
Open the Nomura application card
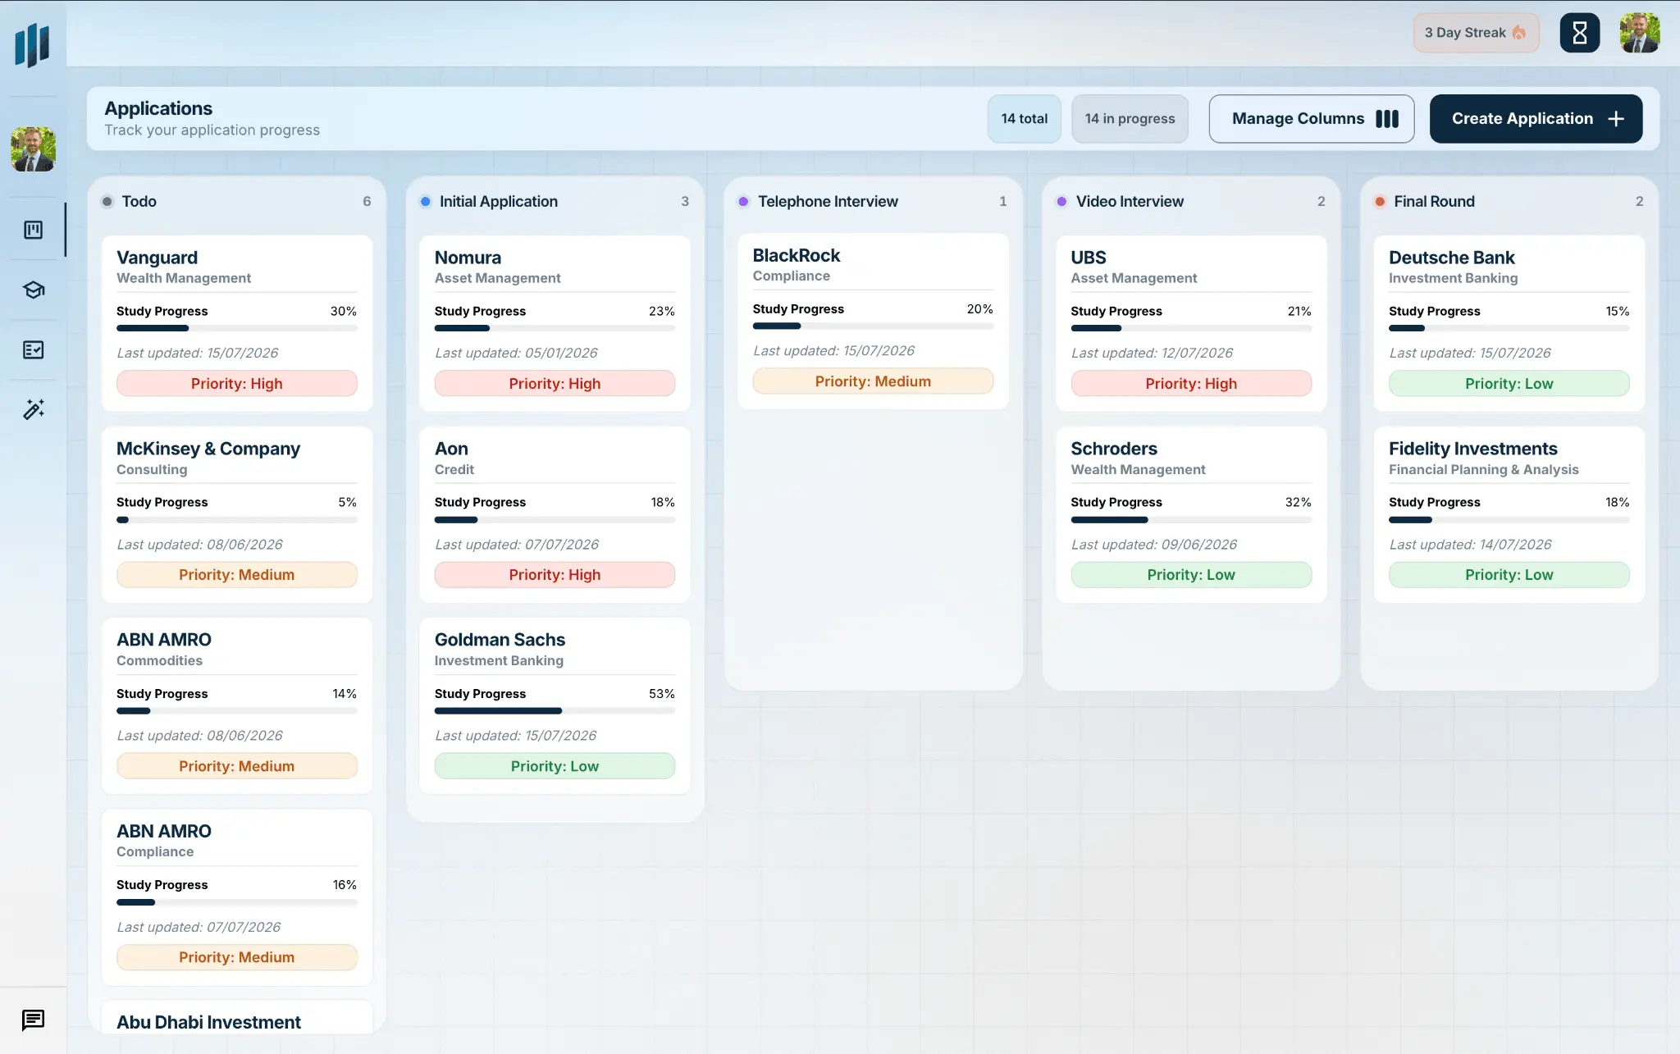555,323
